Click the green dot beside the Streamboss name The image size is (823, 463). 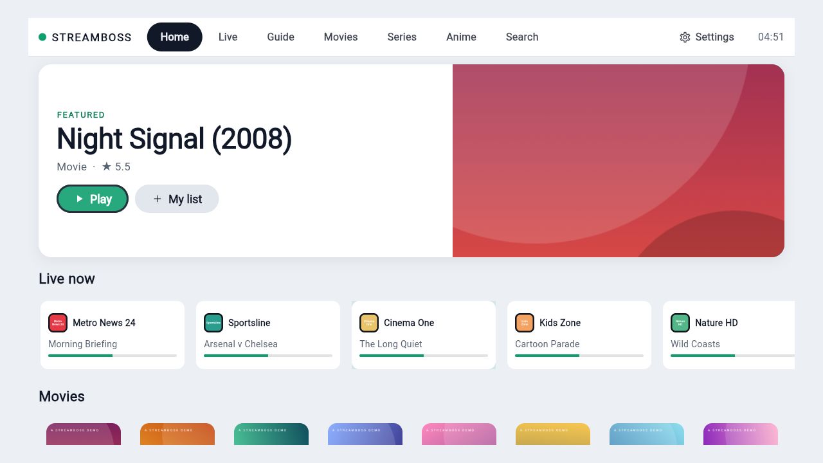coord(42,37)
